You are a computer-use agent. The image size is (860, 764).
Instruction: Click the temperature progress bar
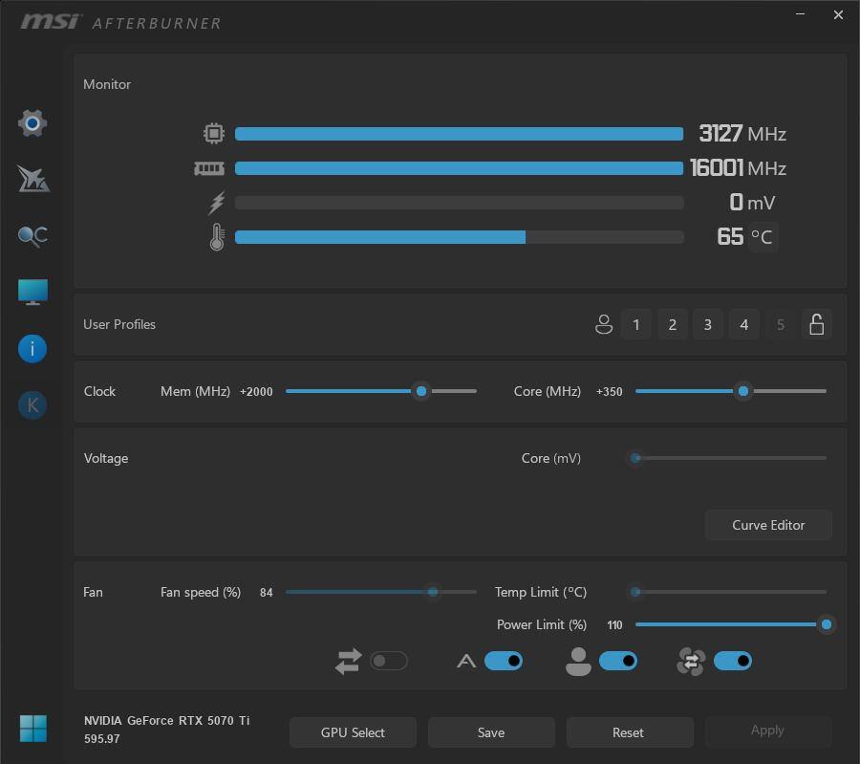(459, 236)
